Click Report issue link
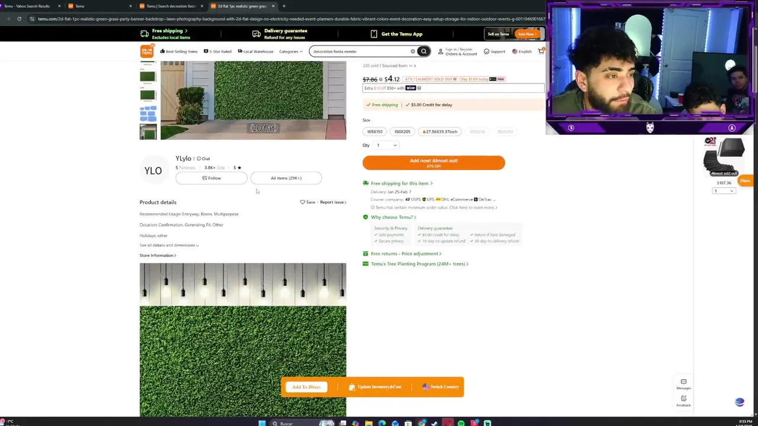Image resolution: width=758 pixels, height=426 pixels. pos(333,202)
